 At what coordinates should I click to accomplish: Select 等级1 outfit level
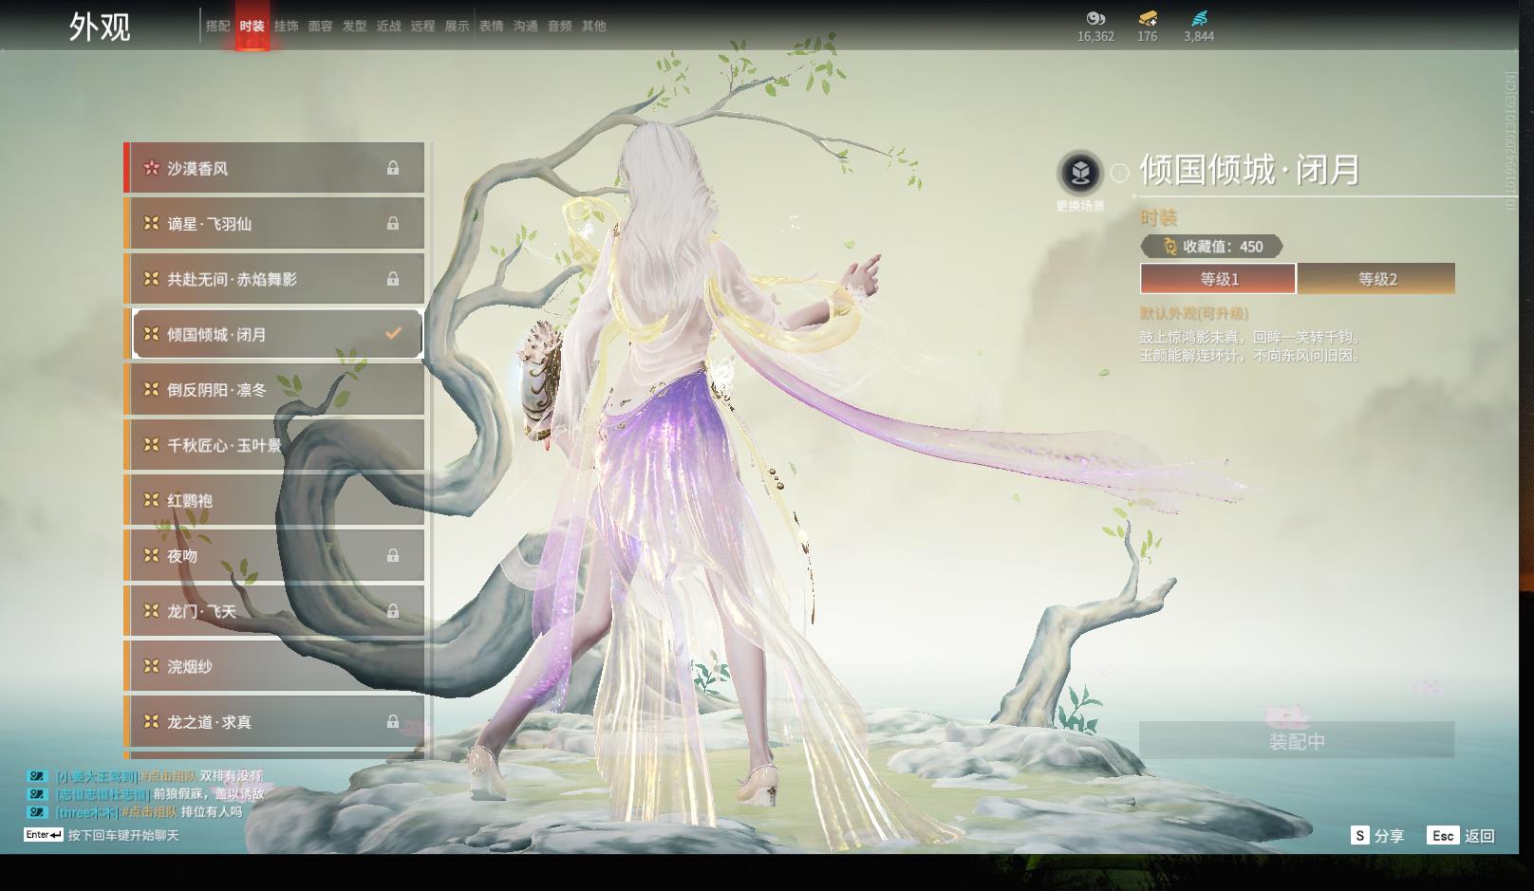(x=1218, y=279)
